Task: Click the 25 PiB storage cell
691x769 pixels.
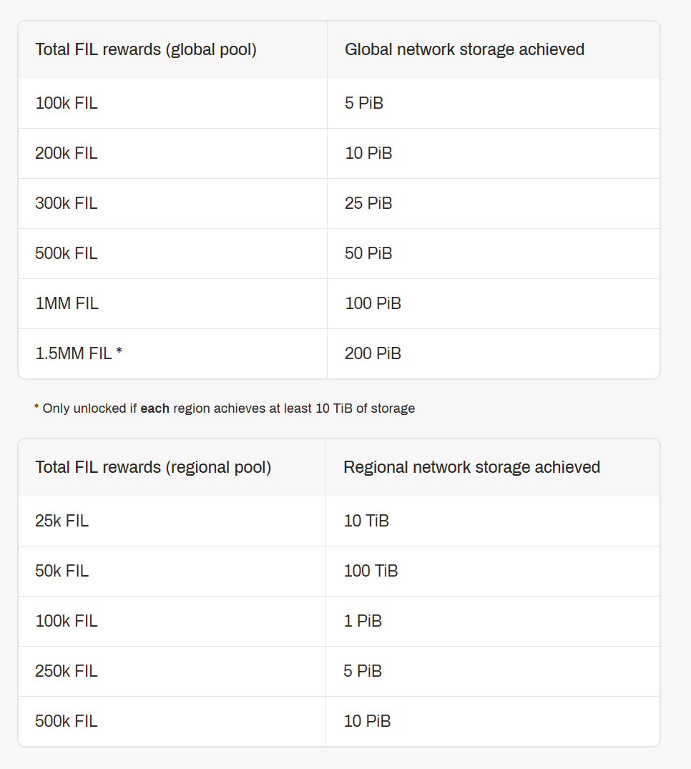Action: [x=368, y=203]
